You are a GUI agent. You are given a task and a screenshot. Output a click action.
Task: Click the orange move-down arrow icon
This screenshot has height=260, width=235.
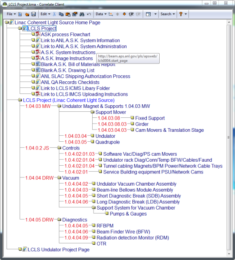(124, 14)
